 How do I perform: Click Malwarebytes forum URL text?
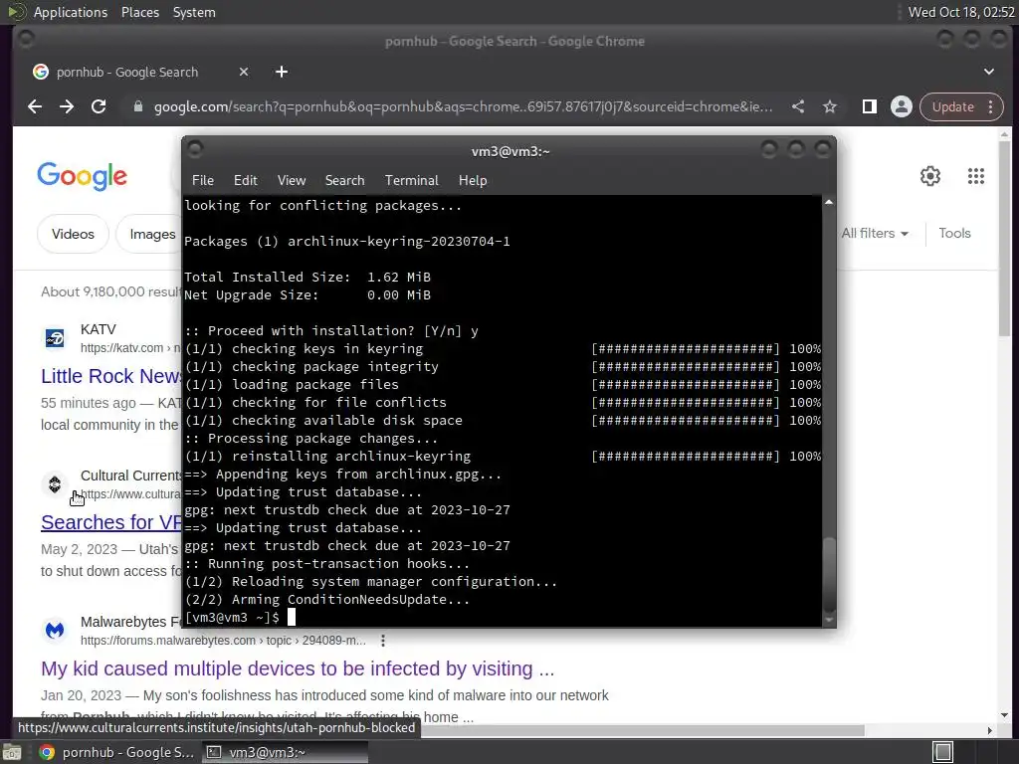[x=223, y=641]
